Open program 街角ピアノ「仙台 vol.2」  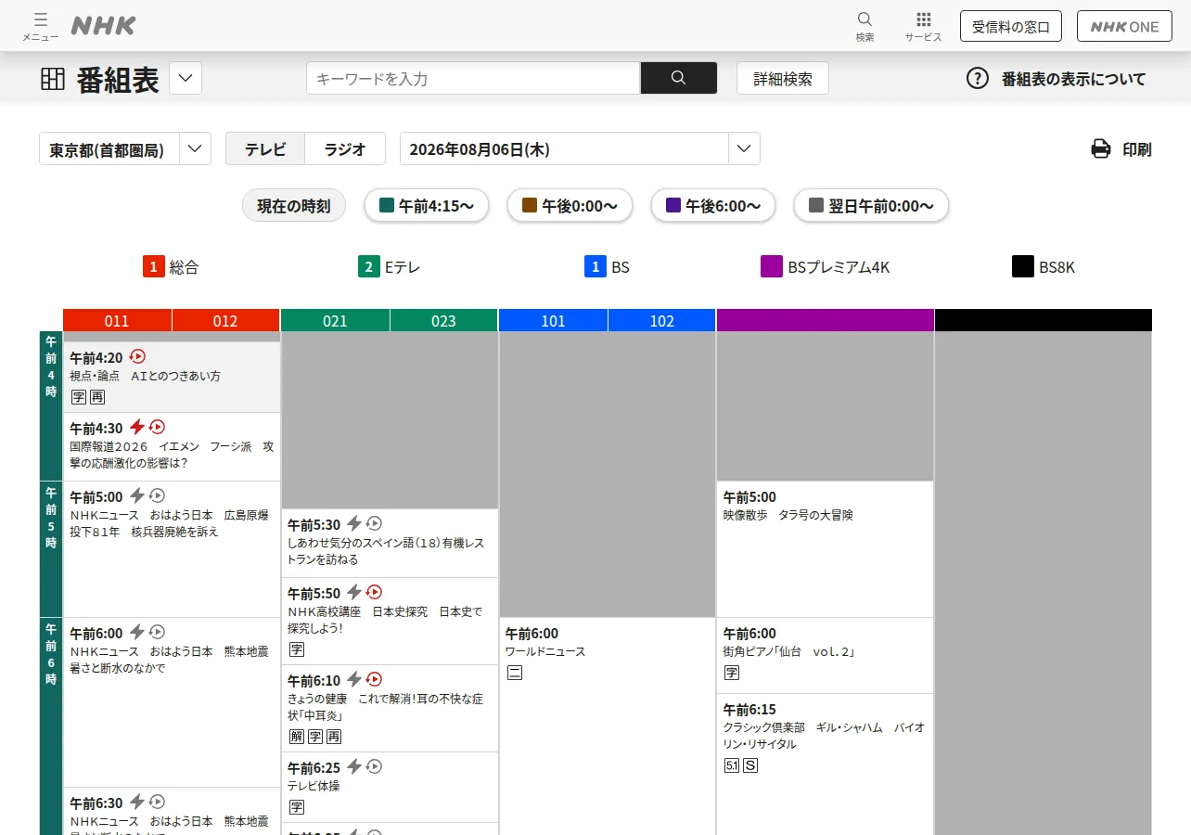[x=825, y=655]
